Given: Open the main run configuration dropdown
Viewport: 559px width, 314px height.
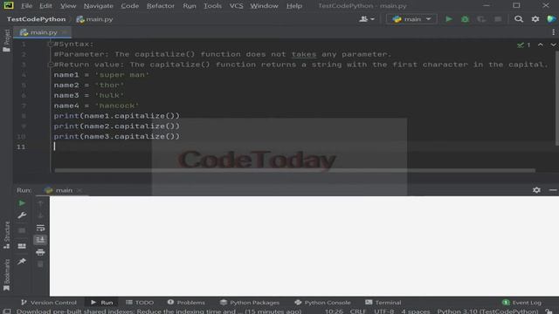Looking at the screenshot, I should click(411, 19).
